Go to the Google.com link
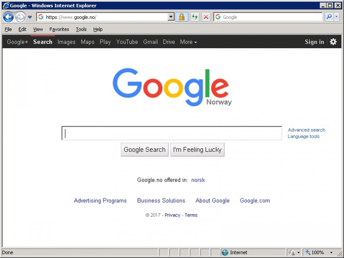The width and height of the screenshot is (344, 258). pyautogui.click(x=255, y=201)
